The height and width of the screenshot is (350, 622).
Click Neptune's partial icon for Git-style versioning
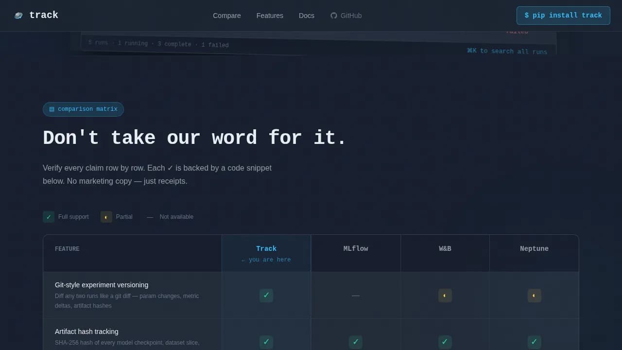[534, 295]
